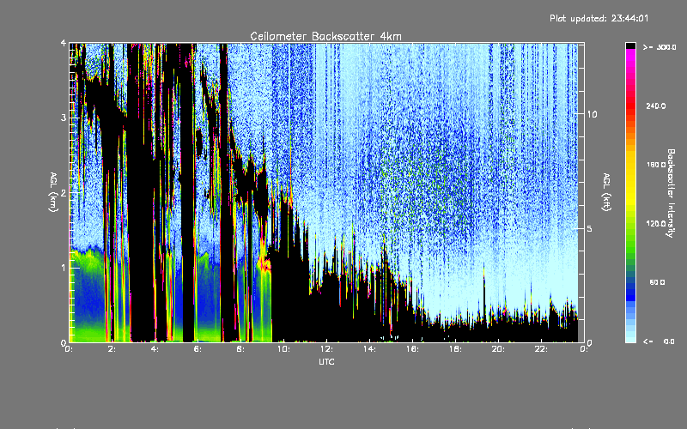This screenshot has height=429, width=687.
Task: Click the '120.0' colorbar value
Action: tap(656, 224)
